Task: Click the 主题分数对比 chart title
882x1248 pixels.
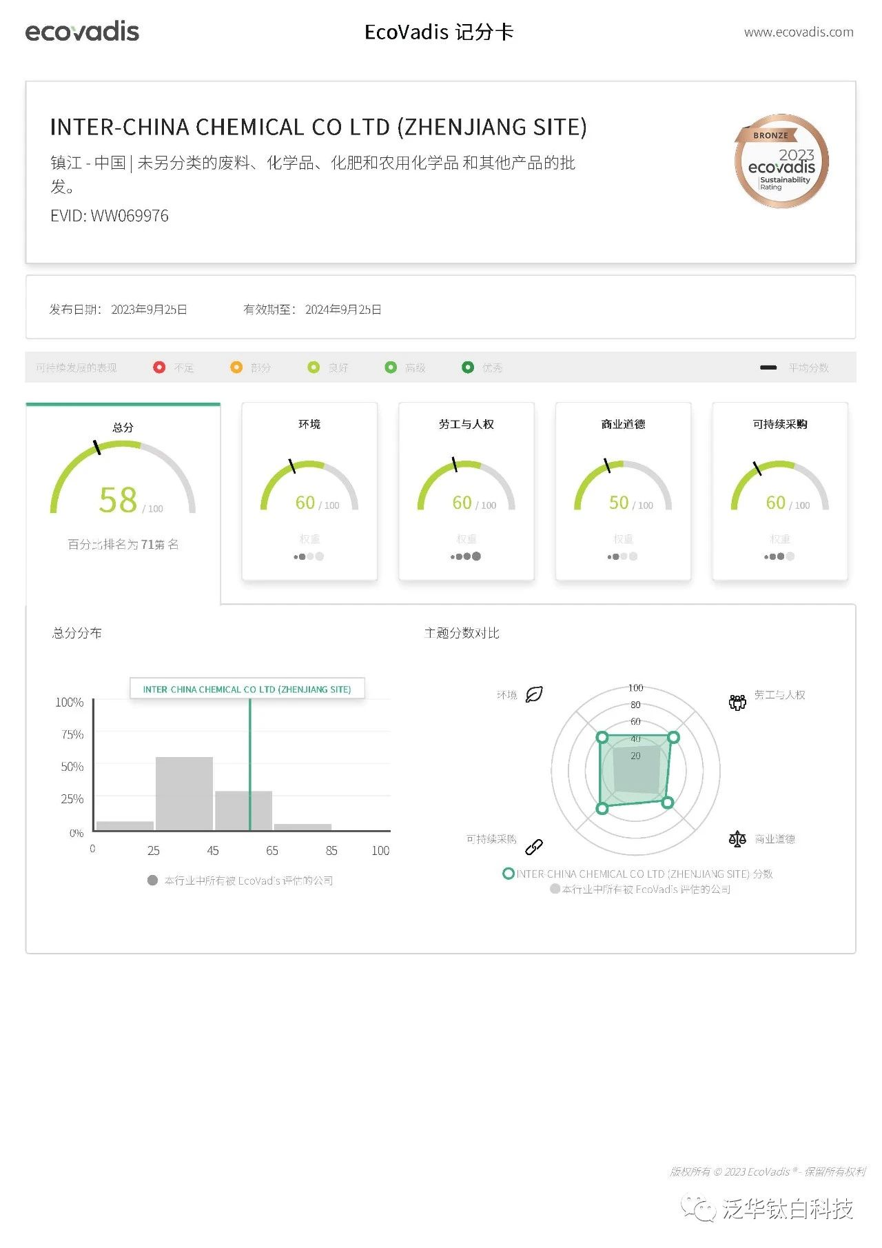Action: (462, 633)
